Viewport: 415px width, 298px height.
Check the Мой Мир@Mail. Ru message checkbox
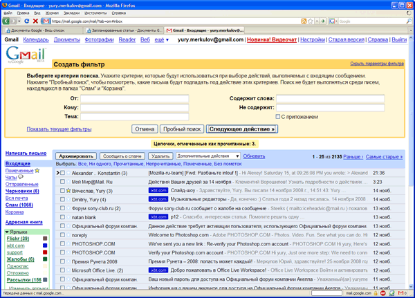pos(62,182)
